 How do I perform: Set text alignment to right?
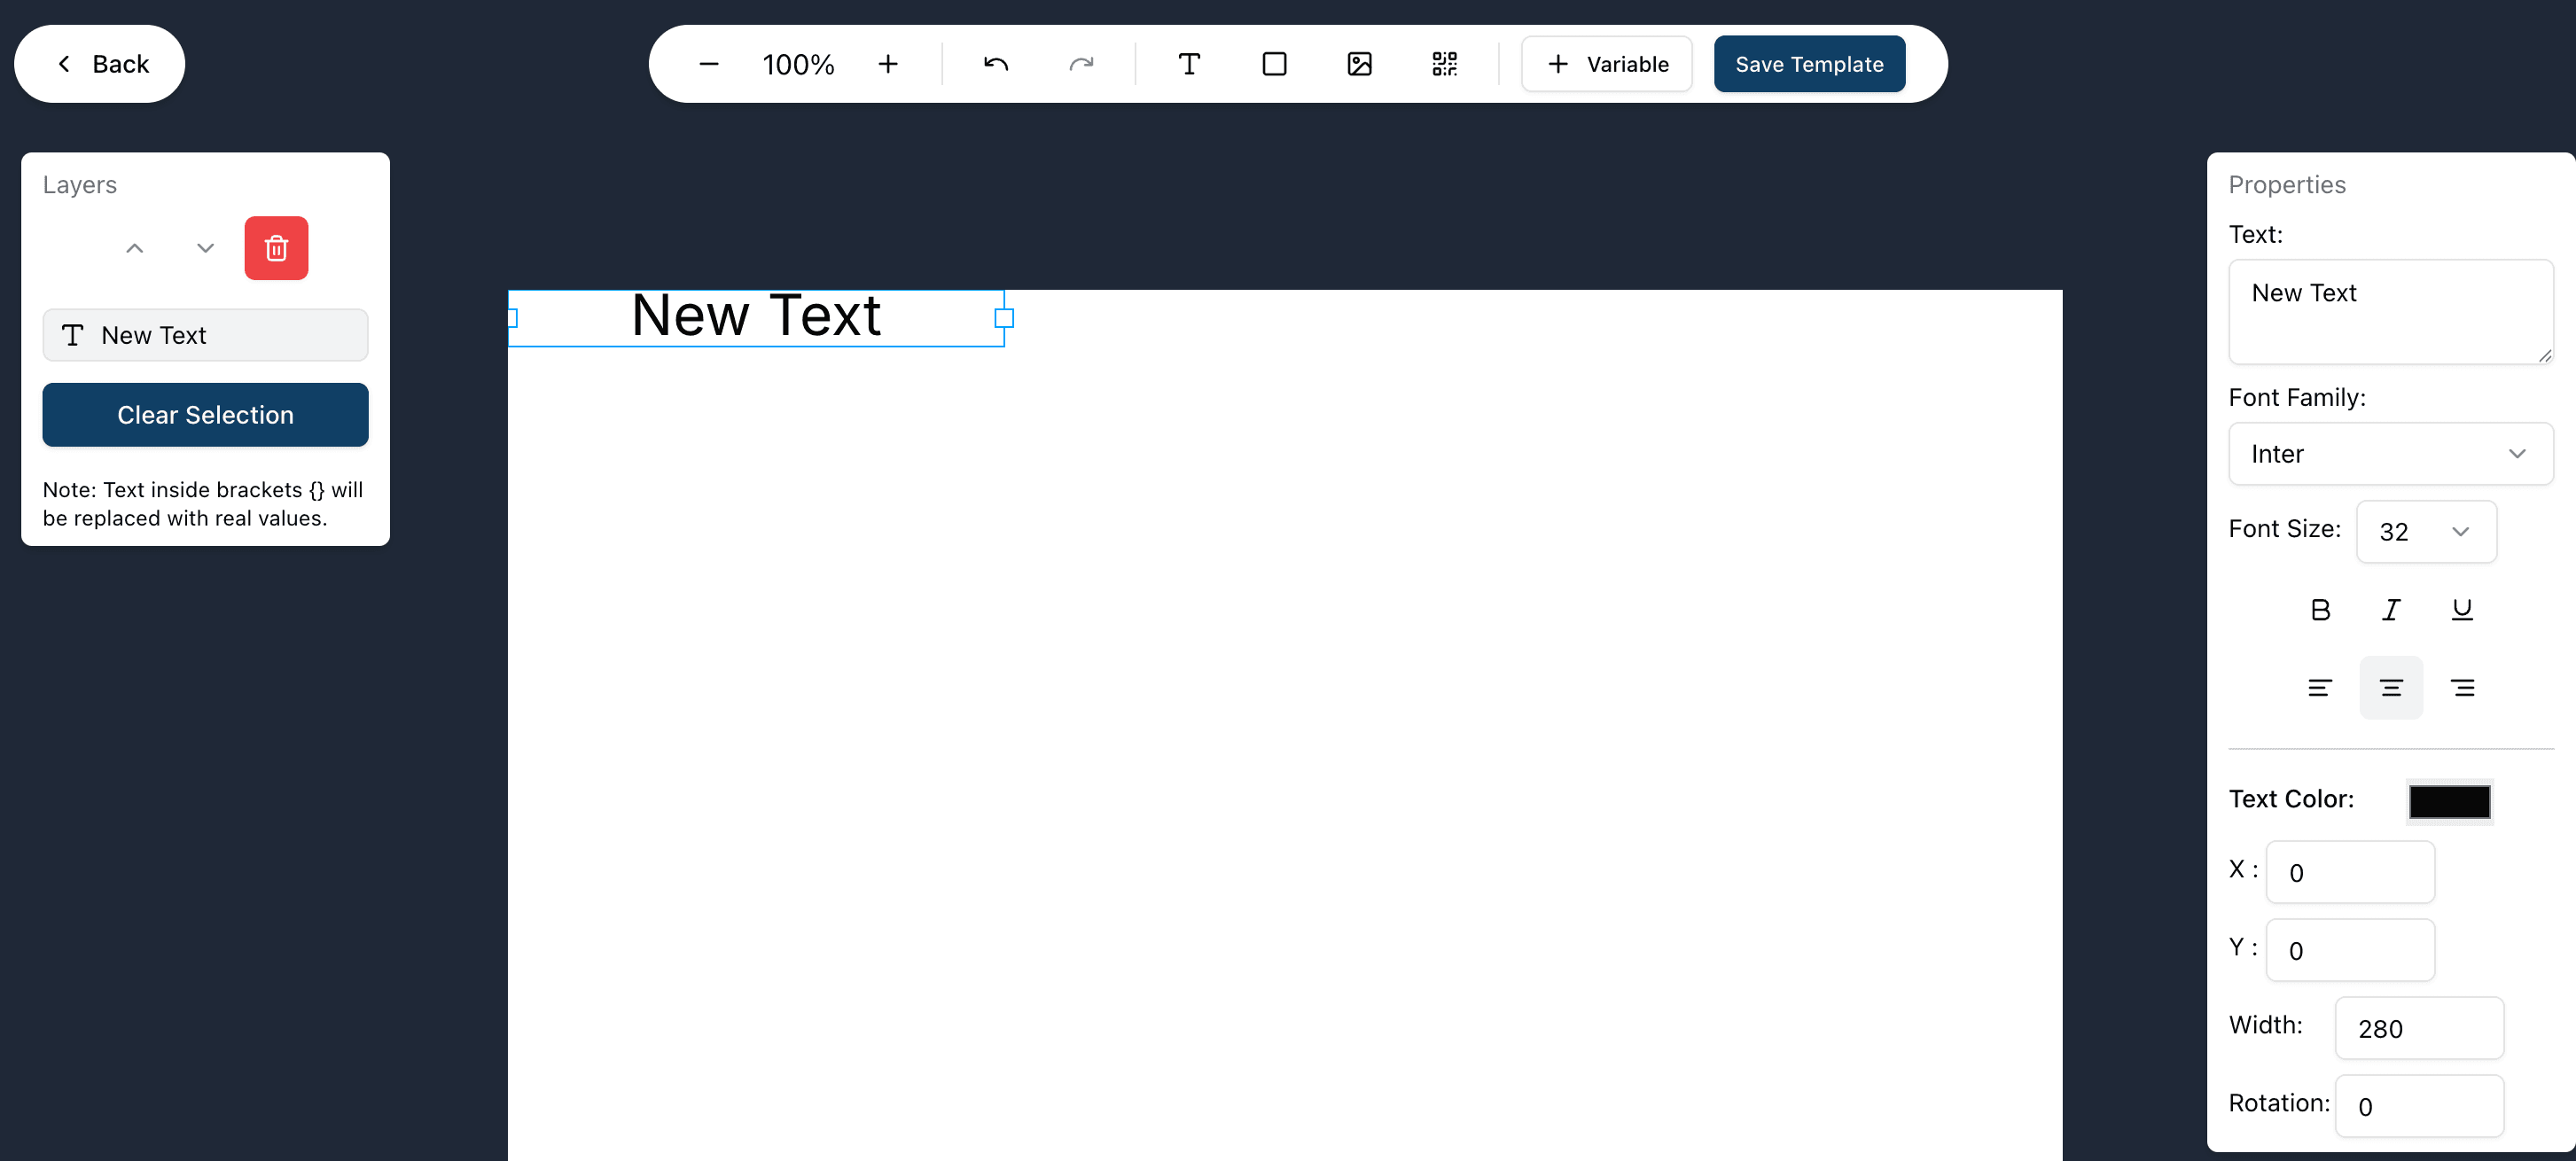click(x=2462, y=687)
